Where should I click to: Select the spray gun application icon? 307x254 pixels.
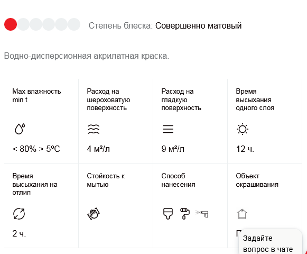(202, 214)
